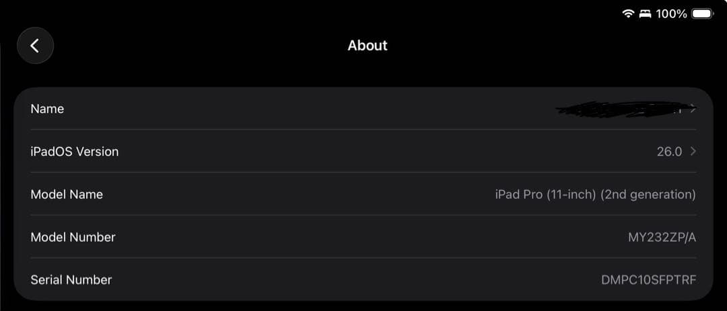Screen dimensions: 727x311
Task: Tap the Serial Number label
Action: point(71,280)
